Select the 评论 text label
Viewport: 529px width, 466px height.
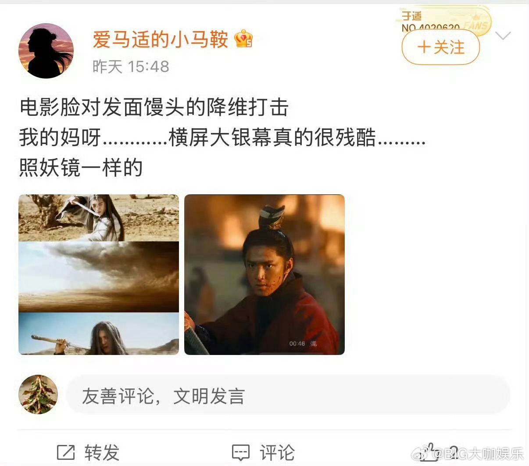pyautogui.click(x=277, y=452)
